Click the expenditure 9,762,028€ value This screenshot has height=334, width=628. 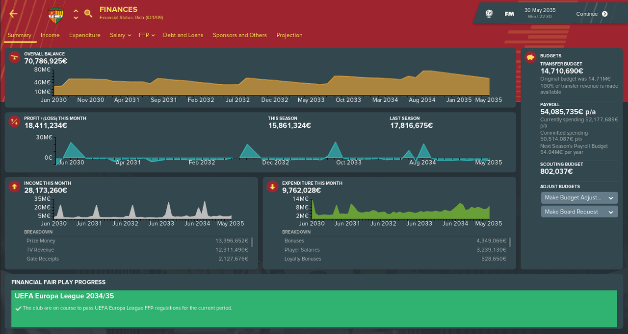pos(302,191)
